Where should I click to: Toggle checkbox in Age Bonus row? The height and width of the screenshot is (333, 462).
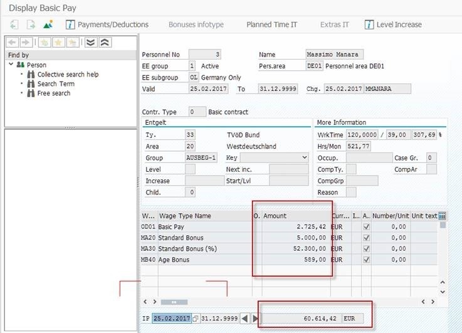coord(367,260)
